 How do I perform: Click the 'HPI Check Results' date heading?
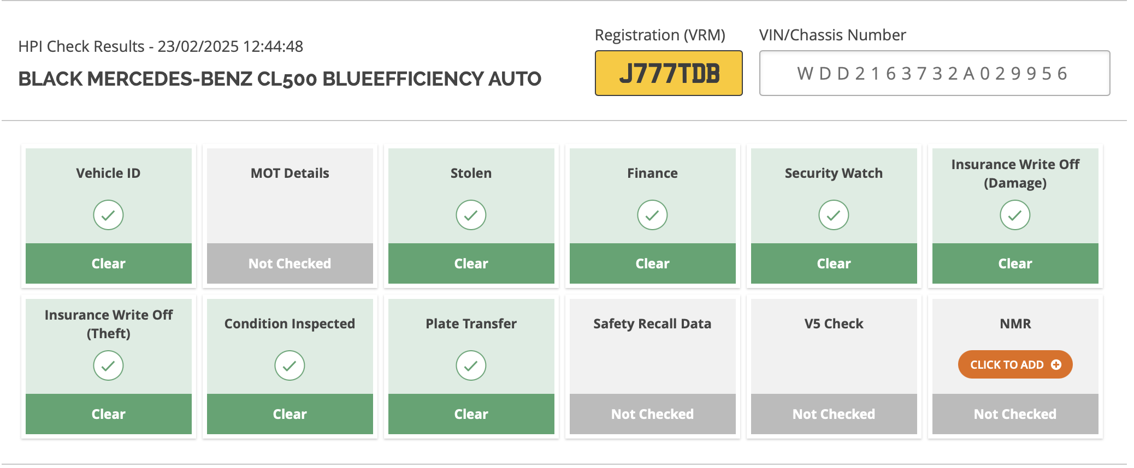tap(161, 46)
